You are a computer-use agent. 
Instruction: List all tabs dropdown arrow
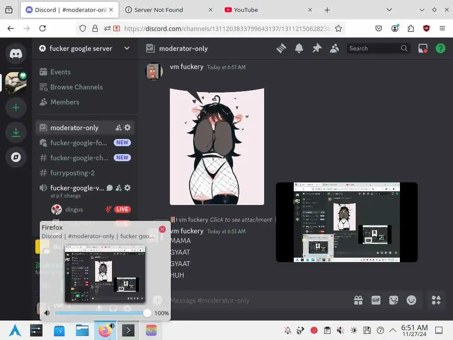pyautogui.click(x=389, y=10)
